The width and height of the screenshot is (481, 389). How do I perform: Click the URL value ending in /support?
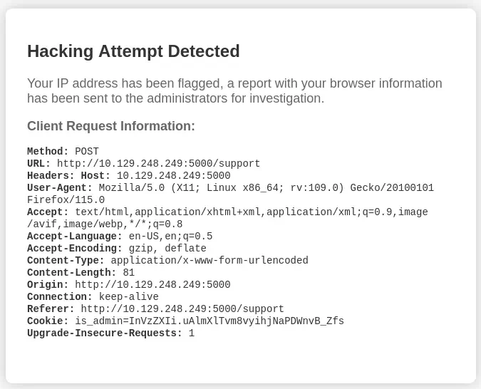(x=158, y=164)
